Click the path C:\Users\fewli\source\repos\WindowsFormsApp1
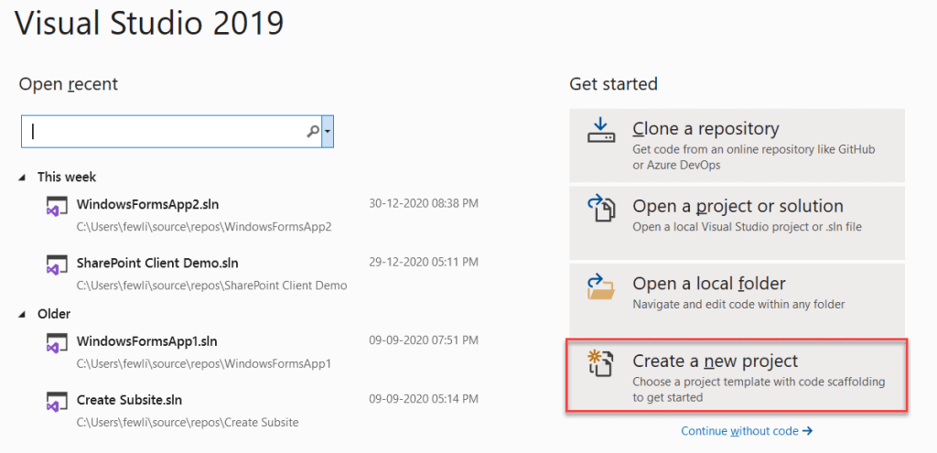Screen dimensions: 937x453 (x=203, y=364)
